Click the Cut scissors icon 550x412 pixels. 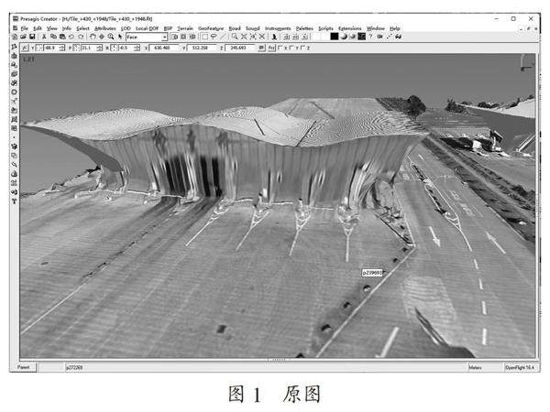tap(43, 37)
